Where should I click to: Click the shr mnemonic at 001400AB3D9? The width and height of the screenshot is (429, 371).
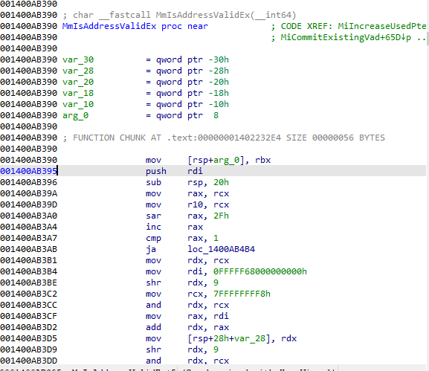[x=153, y=350]
